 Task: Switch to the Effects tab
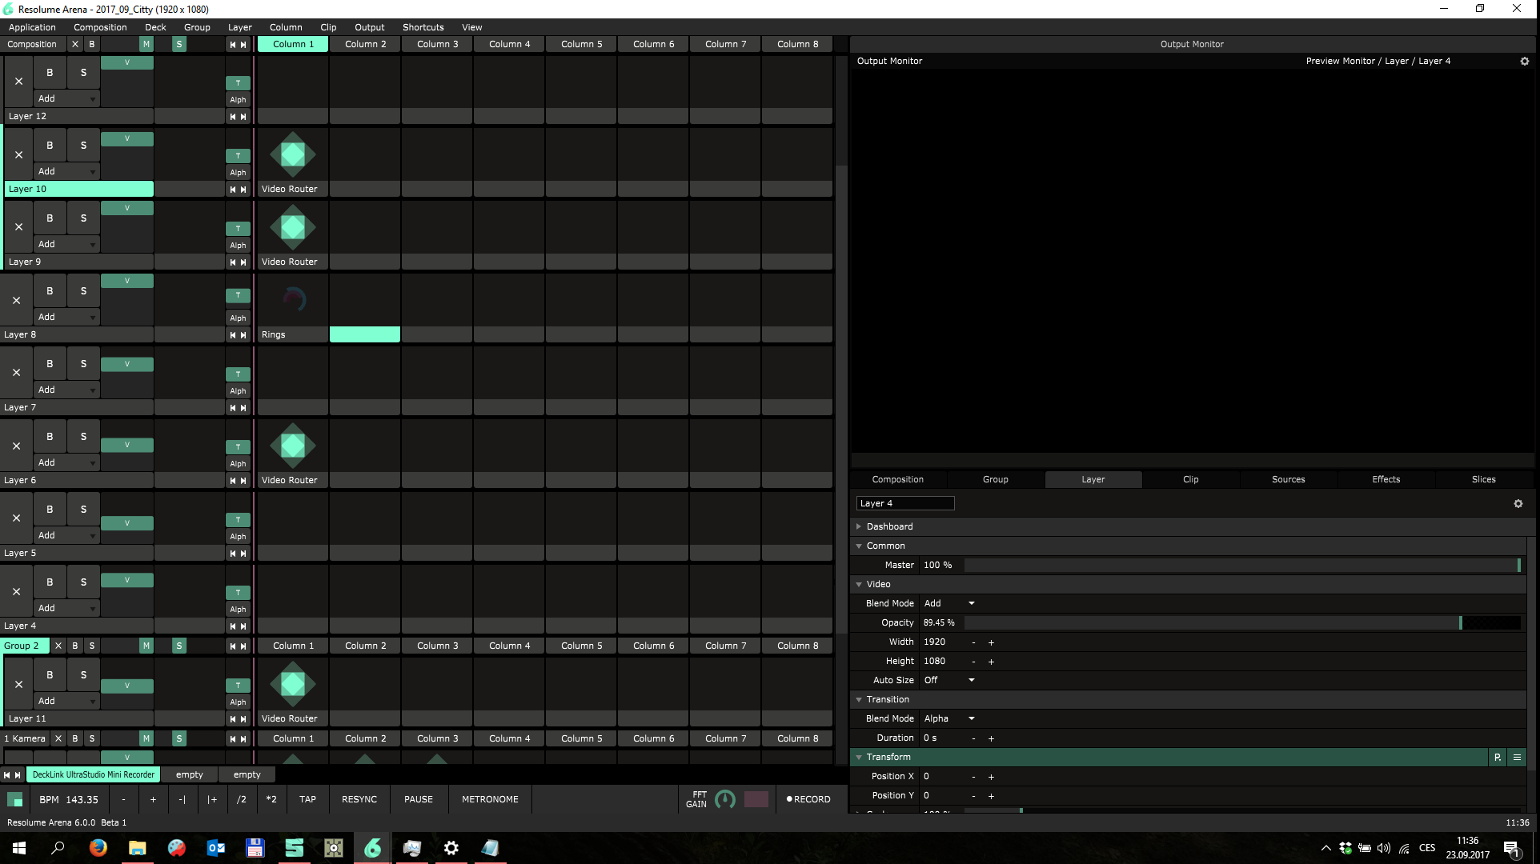point(1386,479)
